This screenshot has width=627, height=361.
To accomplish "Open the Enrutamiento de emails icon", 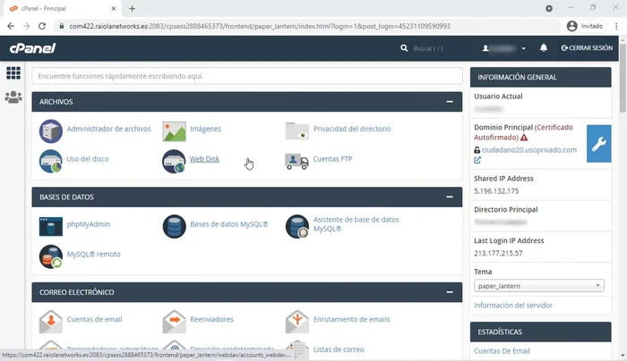I will pyautogui.click(x=297, y=322).
